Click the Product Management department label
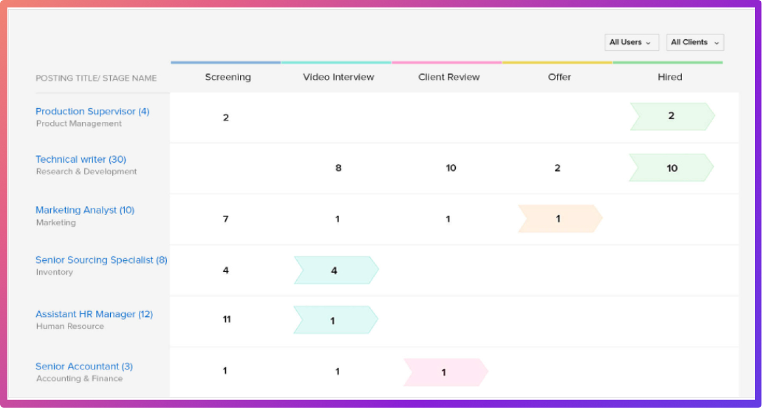This screenshot has width=762, height=408. (x=79, y=123)
